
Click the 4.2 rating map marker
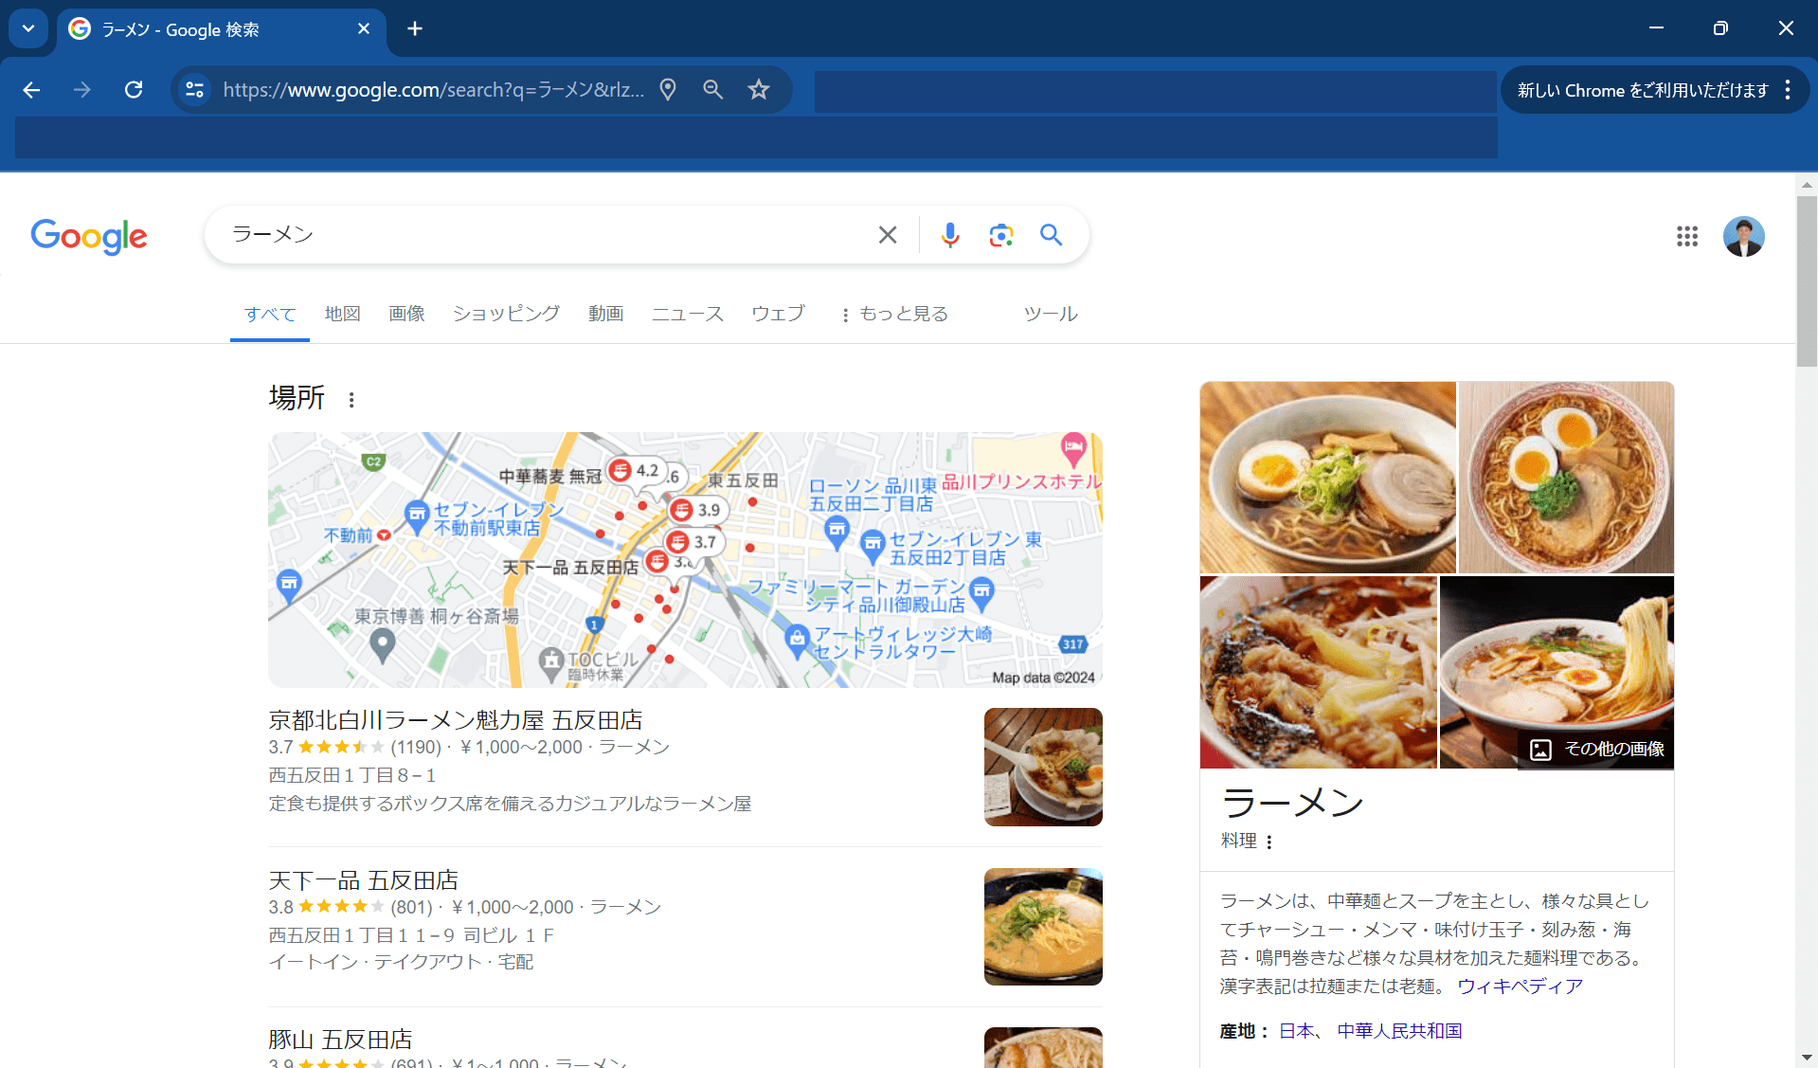[635, 471]
